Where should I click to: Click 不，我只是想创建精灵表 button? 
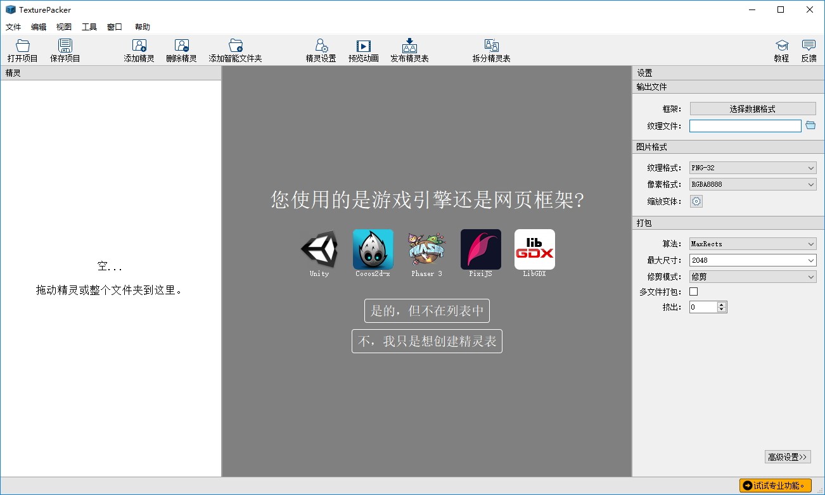coord(427,341)
